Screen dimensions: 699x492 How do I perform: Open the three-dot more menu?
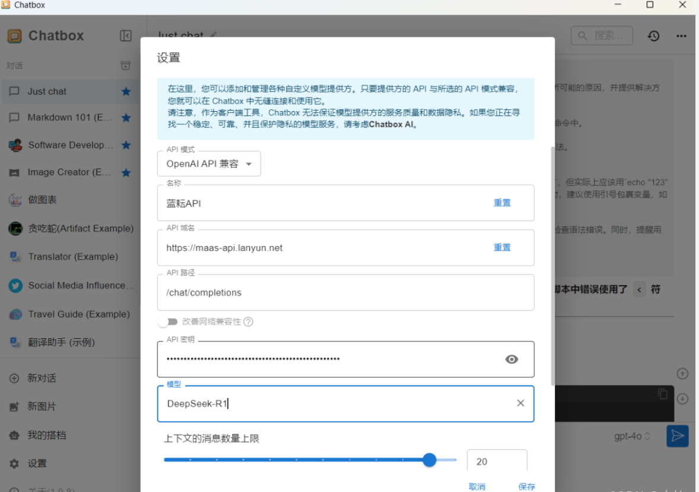pyautogui.click(x=681, y=36)
